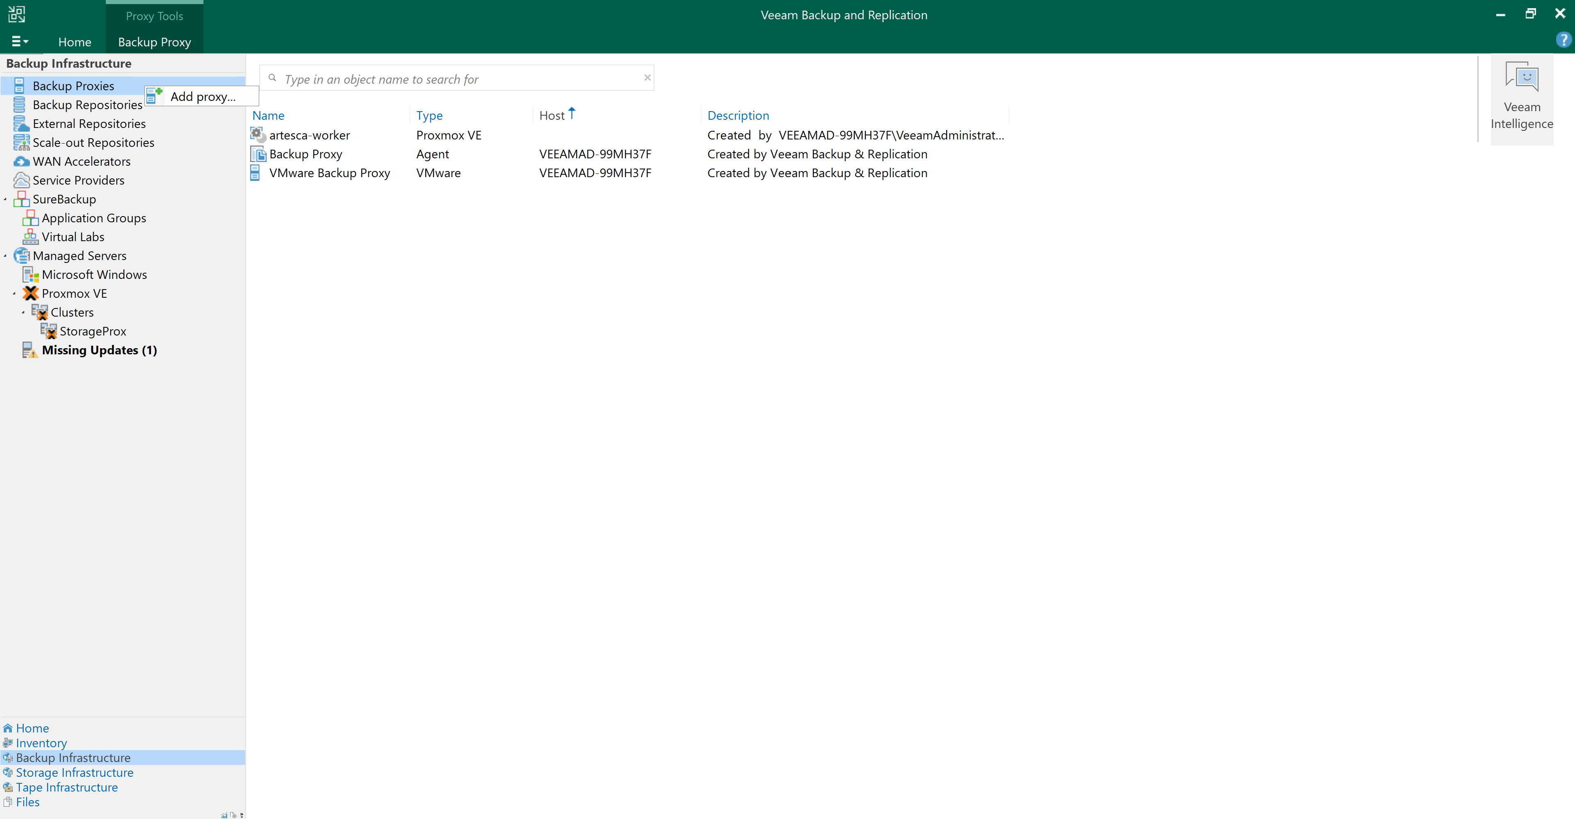Collapse the SureBackup tree node
The width and height of the screenshot is (1575, 819).
5,199
